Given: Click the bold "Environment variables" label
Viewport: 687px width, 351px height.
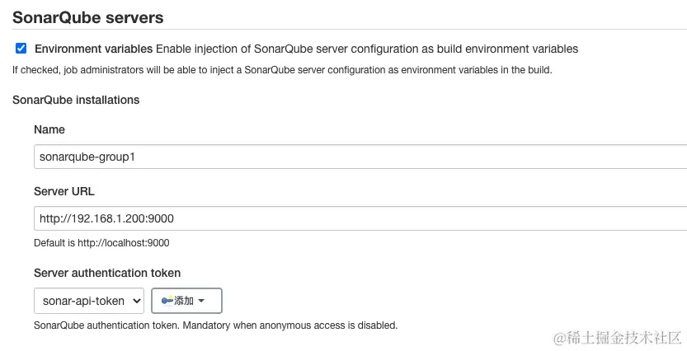Looking at the screenshot, I should pos(94,49).
